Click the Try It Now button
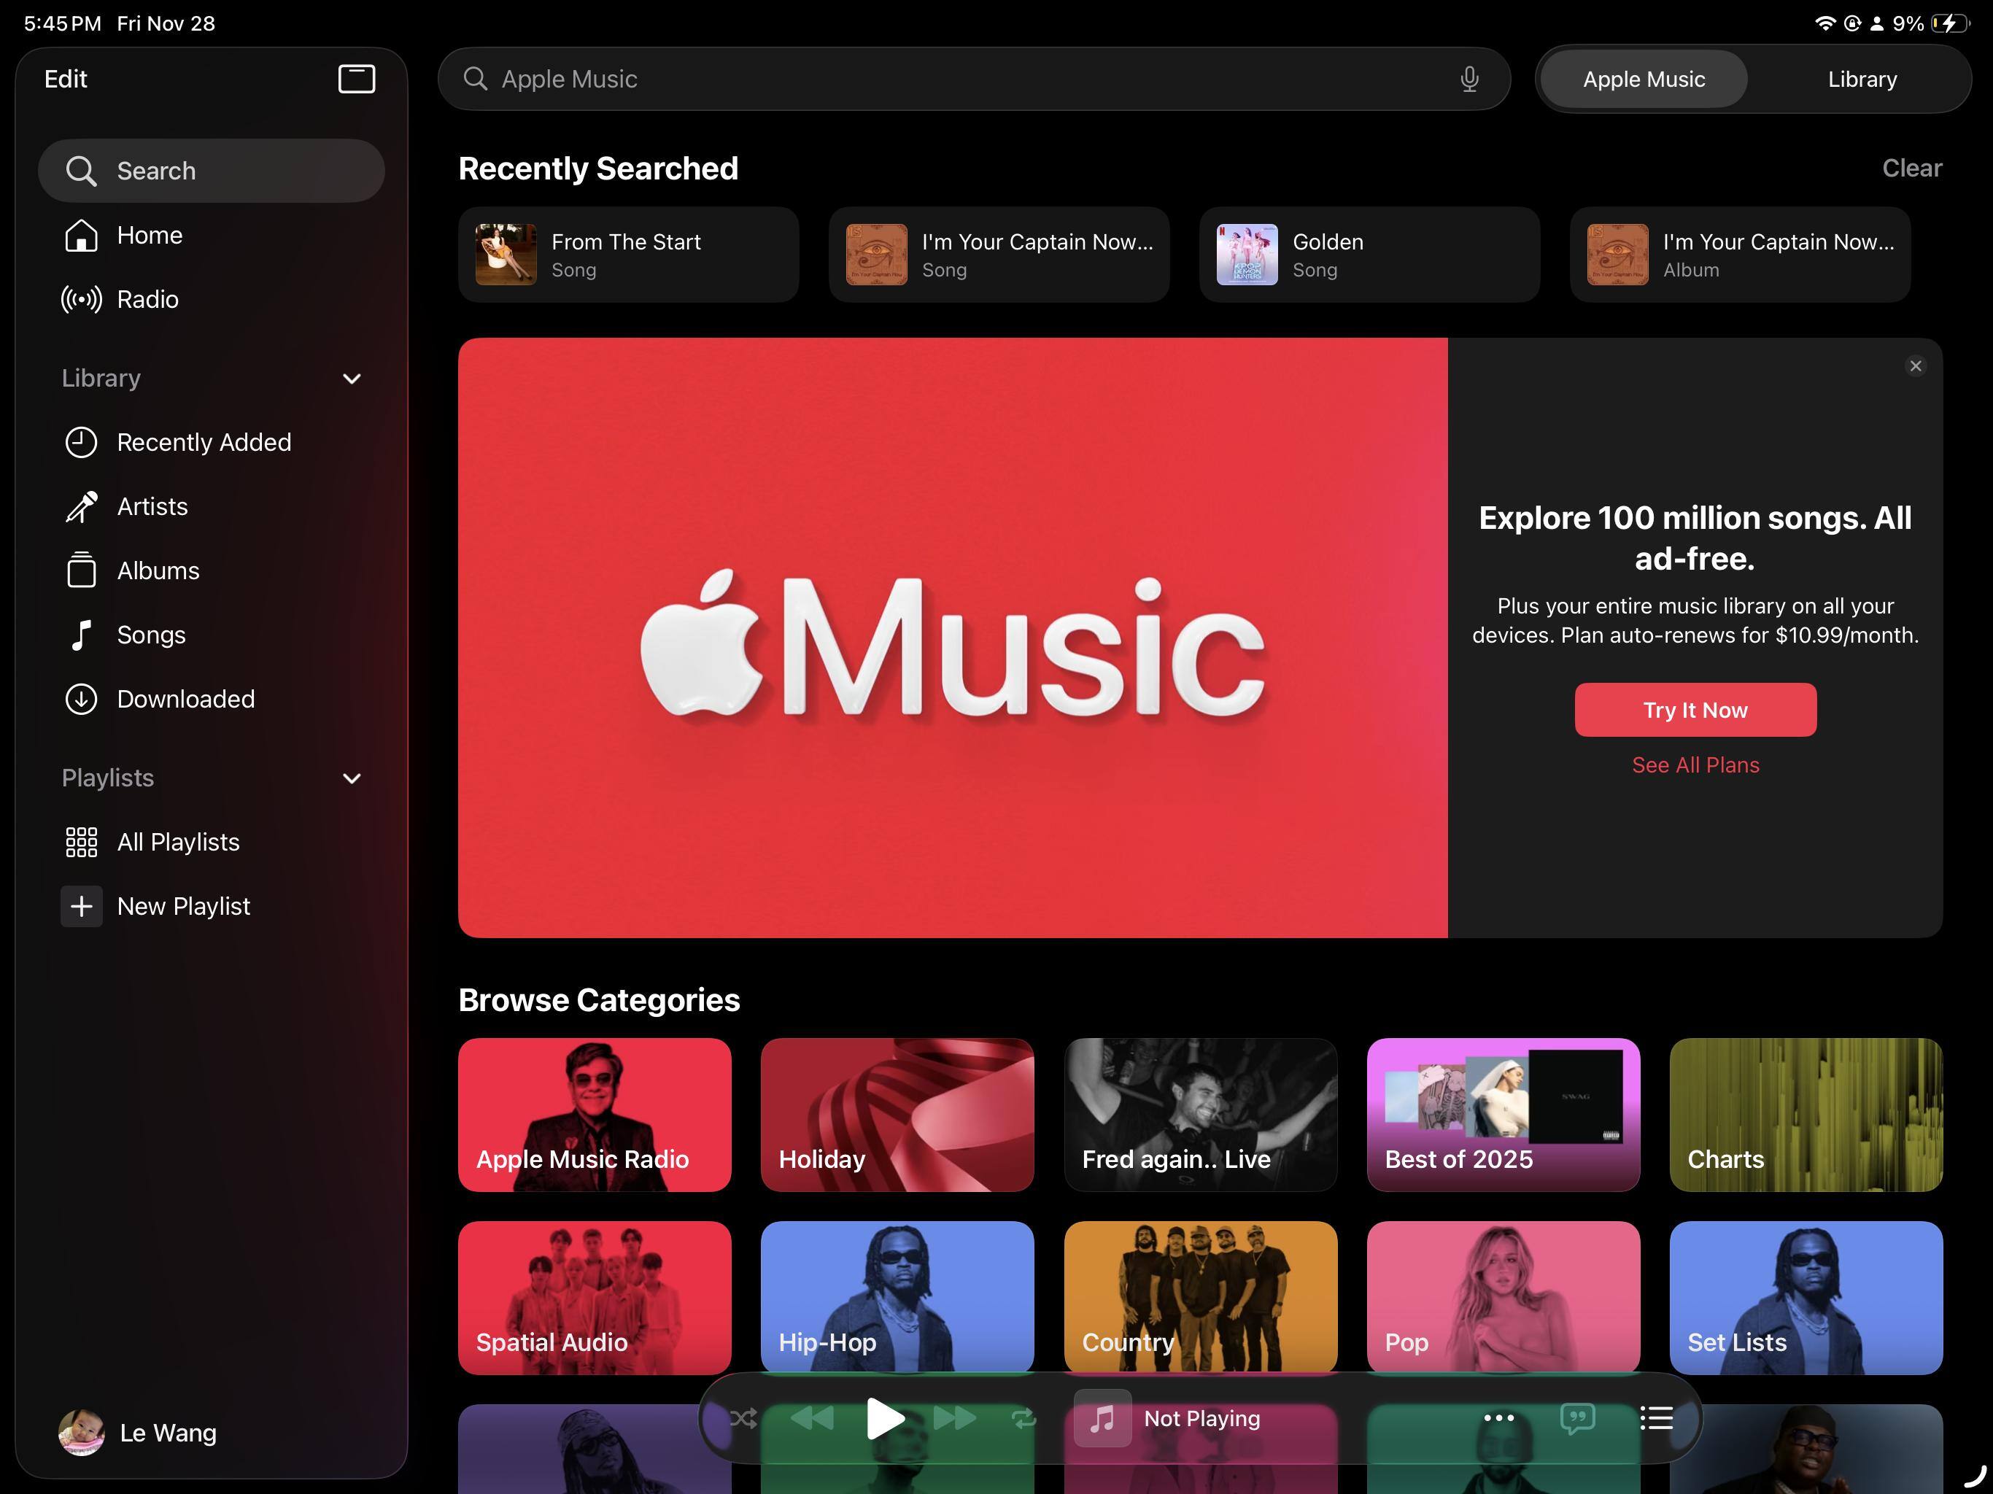 [x=1695, y=710]
